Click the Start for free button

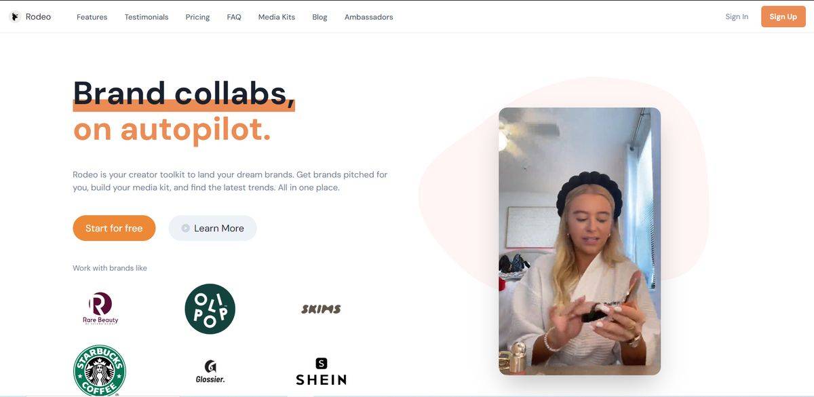tap(114, 228)
